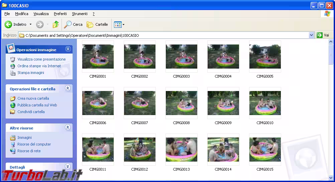Viewport: 335px width, 182px height.
Task: Open the File menu
Action: 7,14
